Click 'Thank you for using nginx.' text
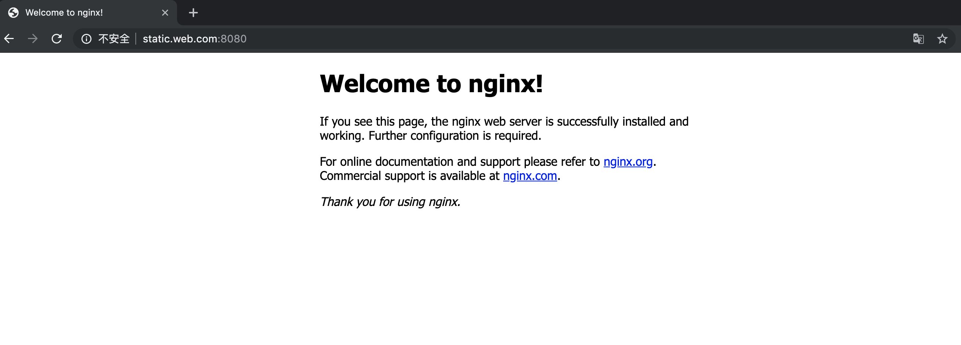961x345 pixels. pyautogui.click(x=390, y=202)
